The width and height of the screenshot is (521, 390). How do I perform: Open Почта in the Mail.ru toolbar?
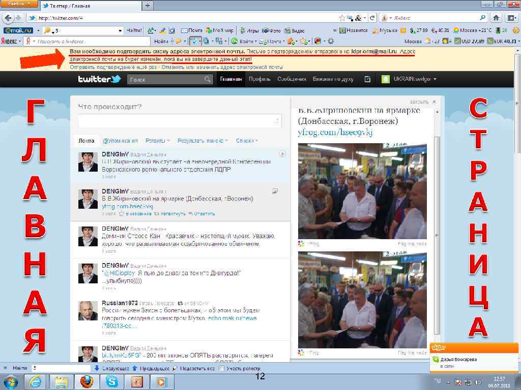click(x=192, y=30)
